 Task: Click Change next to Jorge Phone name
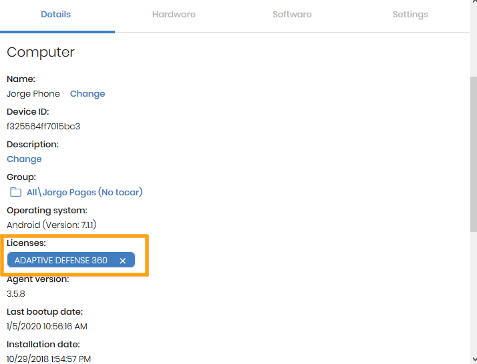[x=88, y=94]
